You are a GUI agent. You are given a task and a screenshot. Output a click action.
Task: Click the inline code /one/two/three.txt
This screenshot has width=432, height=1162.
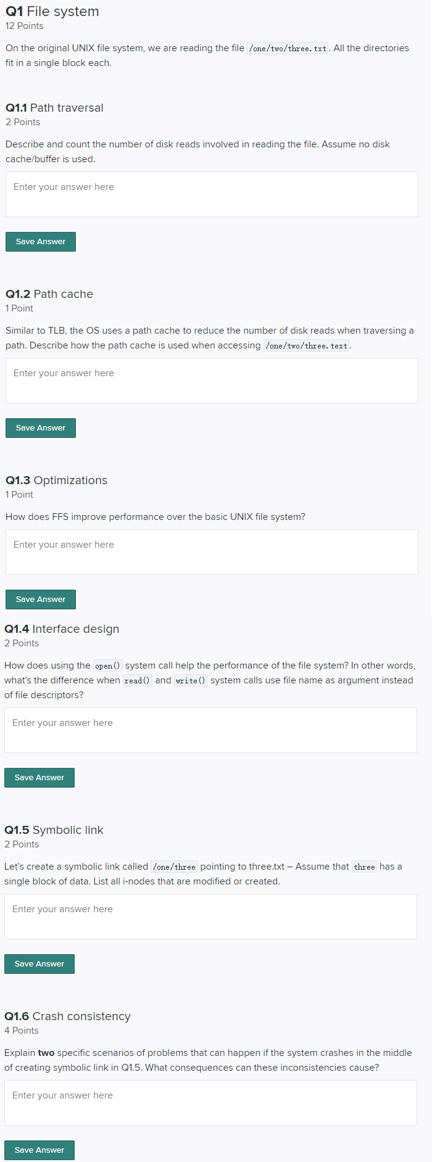287,47
